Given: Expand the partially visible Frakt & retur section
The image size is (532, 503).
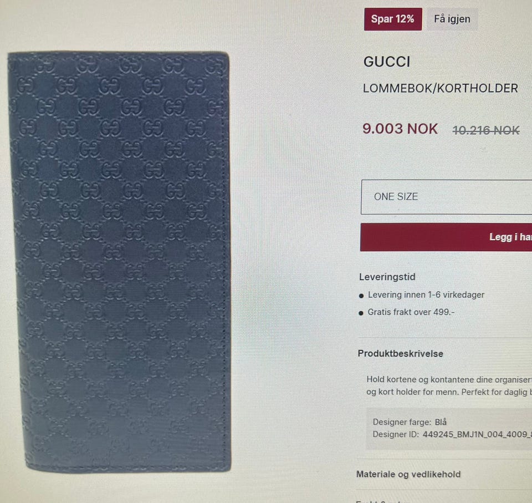Looking at the screenshot, I should pos(383,501).
